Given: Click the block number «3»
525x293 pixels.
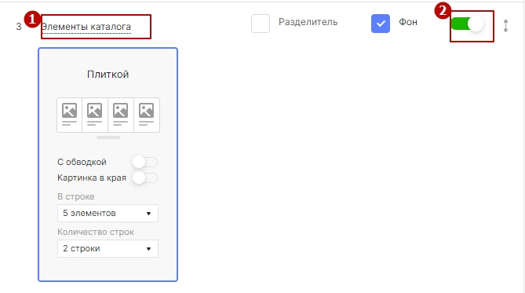Looking at the screenshot, I should coord(19,27).
